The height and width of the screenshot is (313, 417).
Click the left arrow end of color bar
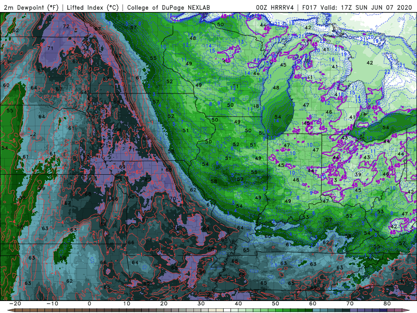click(11, 310)
